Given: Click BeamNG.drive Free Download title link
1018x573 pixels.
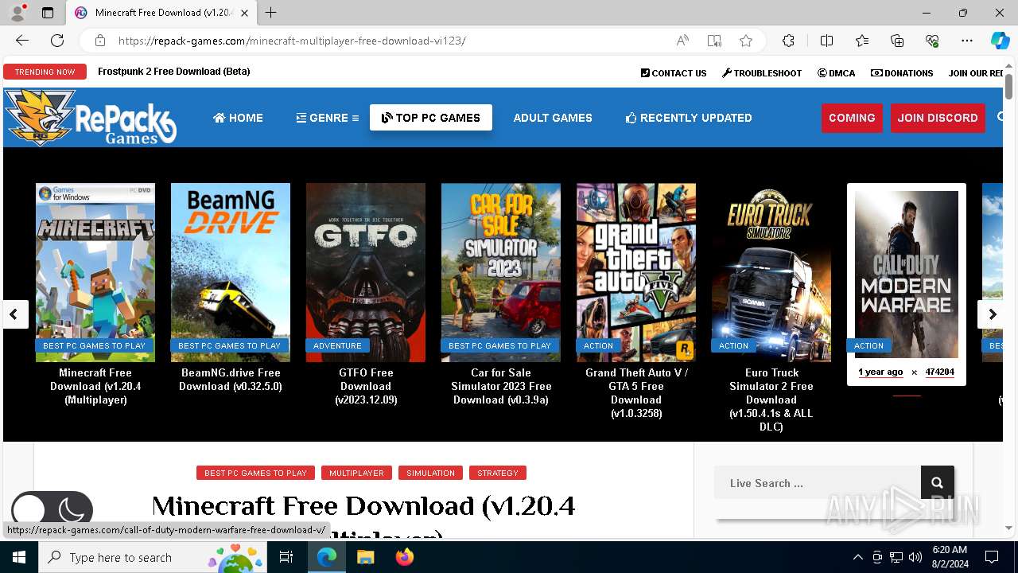Looking at the screenshot, I should (231, 380).
